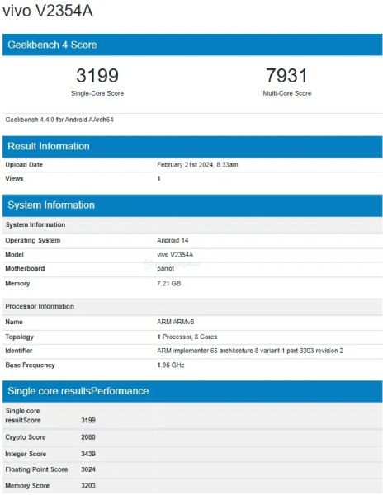Select the Views row label
This screenshot has width=383, height=495.
pyautogui.click(x=14, y=178)
